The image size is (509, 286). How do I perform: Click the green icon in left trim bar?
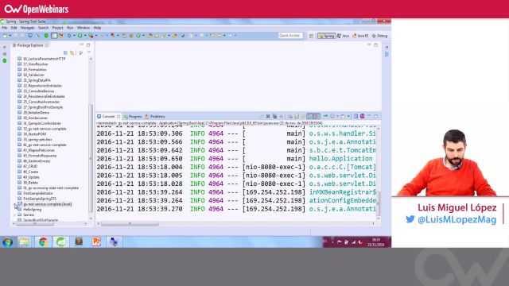[5, 60]
